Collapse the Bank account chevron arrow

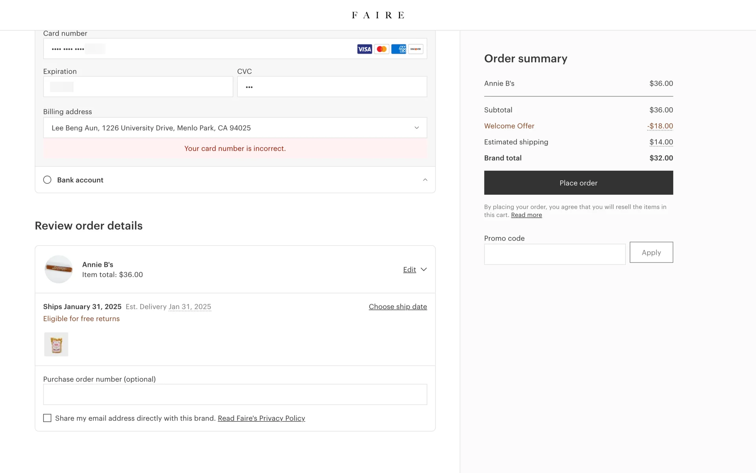(425, 180)
